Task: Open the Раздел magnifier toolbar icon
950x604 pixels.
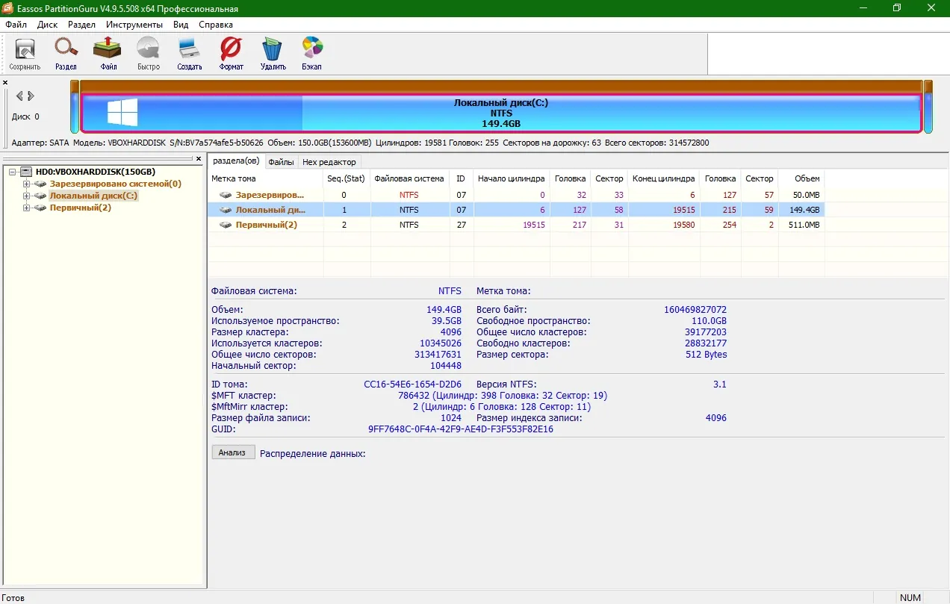Action: click(66, 54)
